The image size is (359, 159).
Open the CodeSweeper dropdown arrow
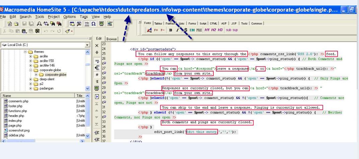pyautogui.click(x=72, y=31)
